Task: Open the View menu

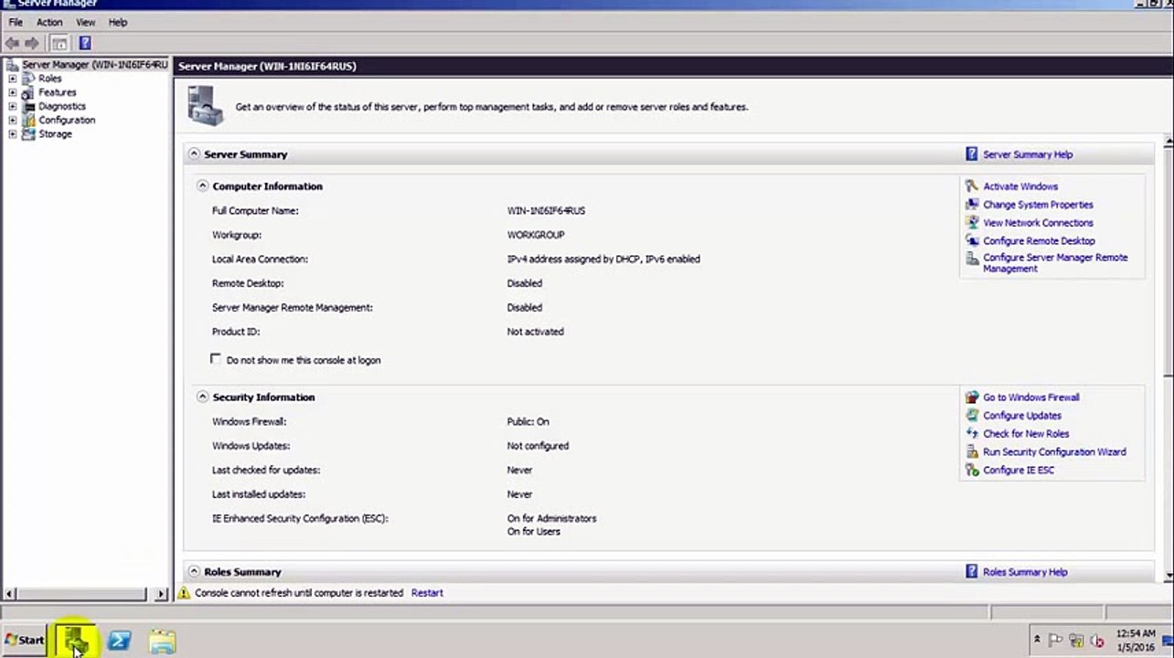Action: pyautogui.click(x=85, y=22)
